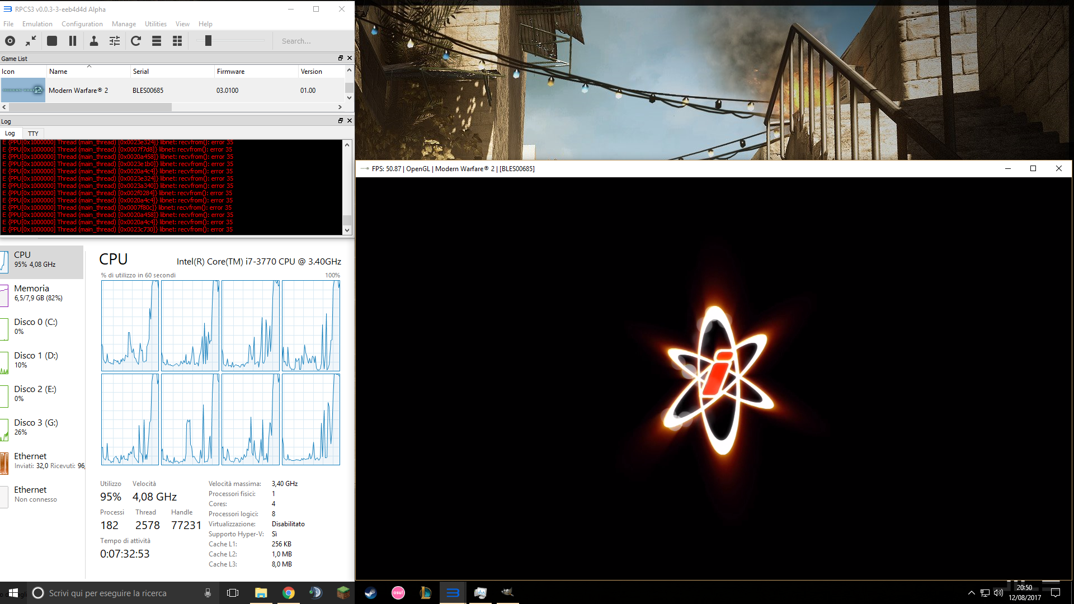This screenshot has height=604, width=1074.
Task: Open the Configuration menu
Action: coord(82,24)
